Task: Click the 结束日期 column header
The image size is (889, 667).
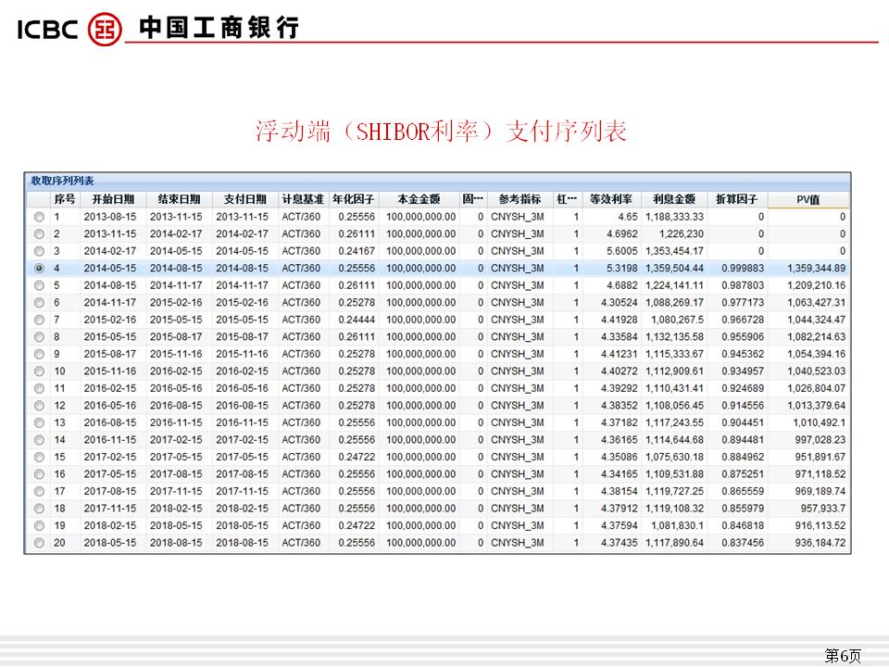Action: [179, 199]
